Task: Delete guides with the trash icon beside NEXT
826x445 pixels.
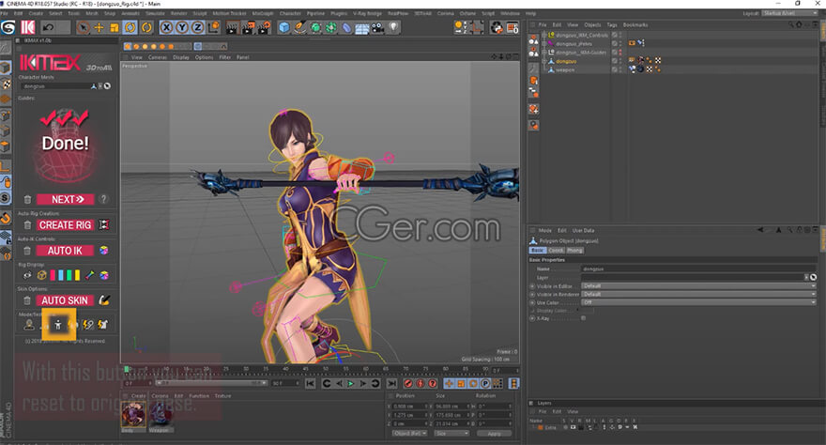Action: 27,200
